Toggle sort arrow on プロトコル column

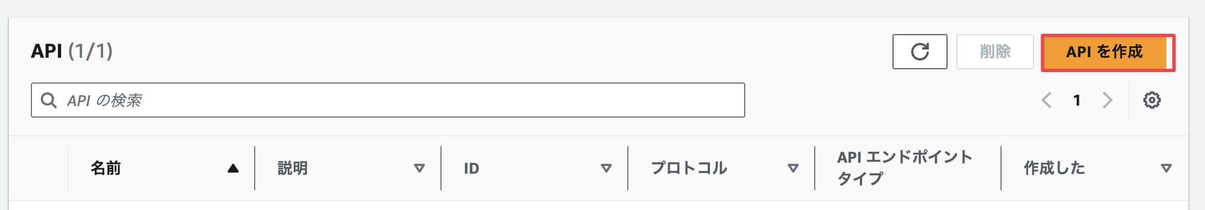click(793, 168)
